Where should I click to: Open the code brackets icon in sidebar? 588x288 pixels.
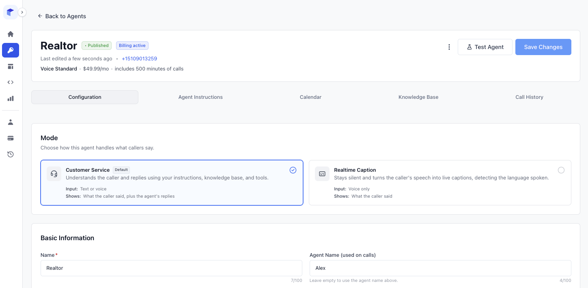[11, 82]
